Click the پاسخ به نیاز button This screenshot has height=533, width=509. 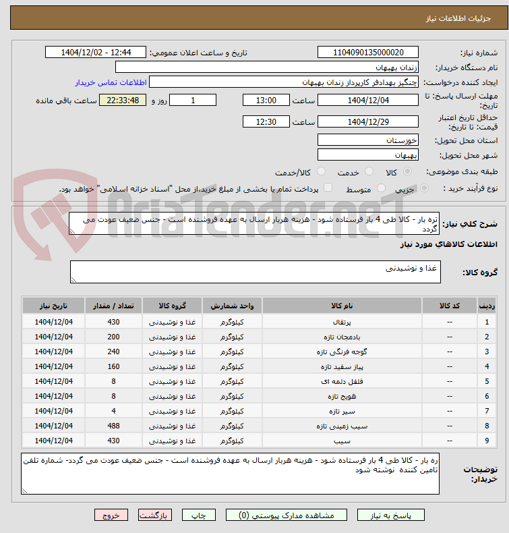pyautogui.click(x=390, y=515)
